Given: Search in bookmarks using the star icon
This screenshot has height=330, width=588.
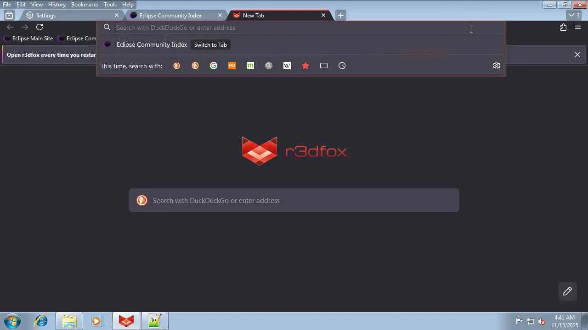Looking at the screenshot, I should point(305,66).
